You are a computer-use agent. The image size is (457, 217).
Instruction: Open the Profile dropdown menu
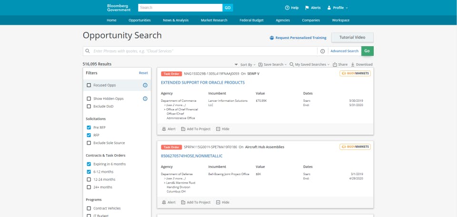338,8
